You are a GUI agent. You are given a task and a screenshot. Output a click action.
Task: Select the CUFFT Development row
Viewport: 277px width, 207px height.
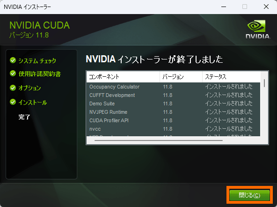pos(173,95)
